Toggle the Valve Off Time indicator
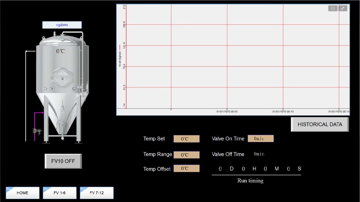The height and width of the screenshot is (202, 360). (259, 154)
